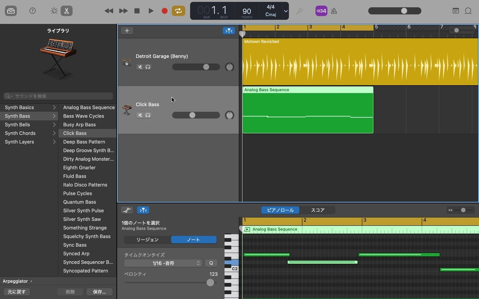This screenshot has width=479, height=299.
Task: Click the Delete button in Library
Action: pyautogui.click(x=70, y=292)
